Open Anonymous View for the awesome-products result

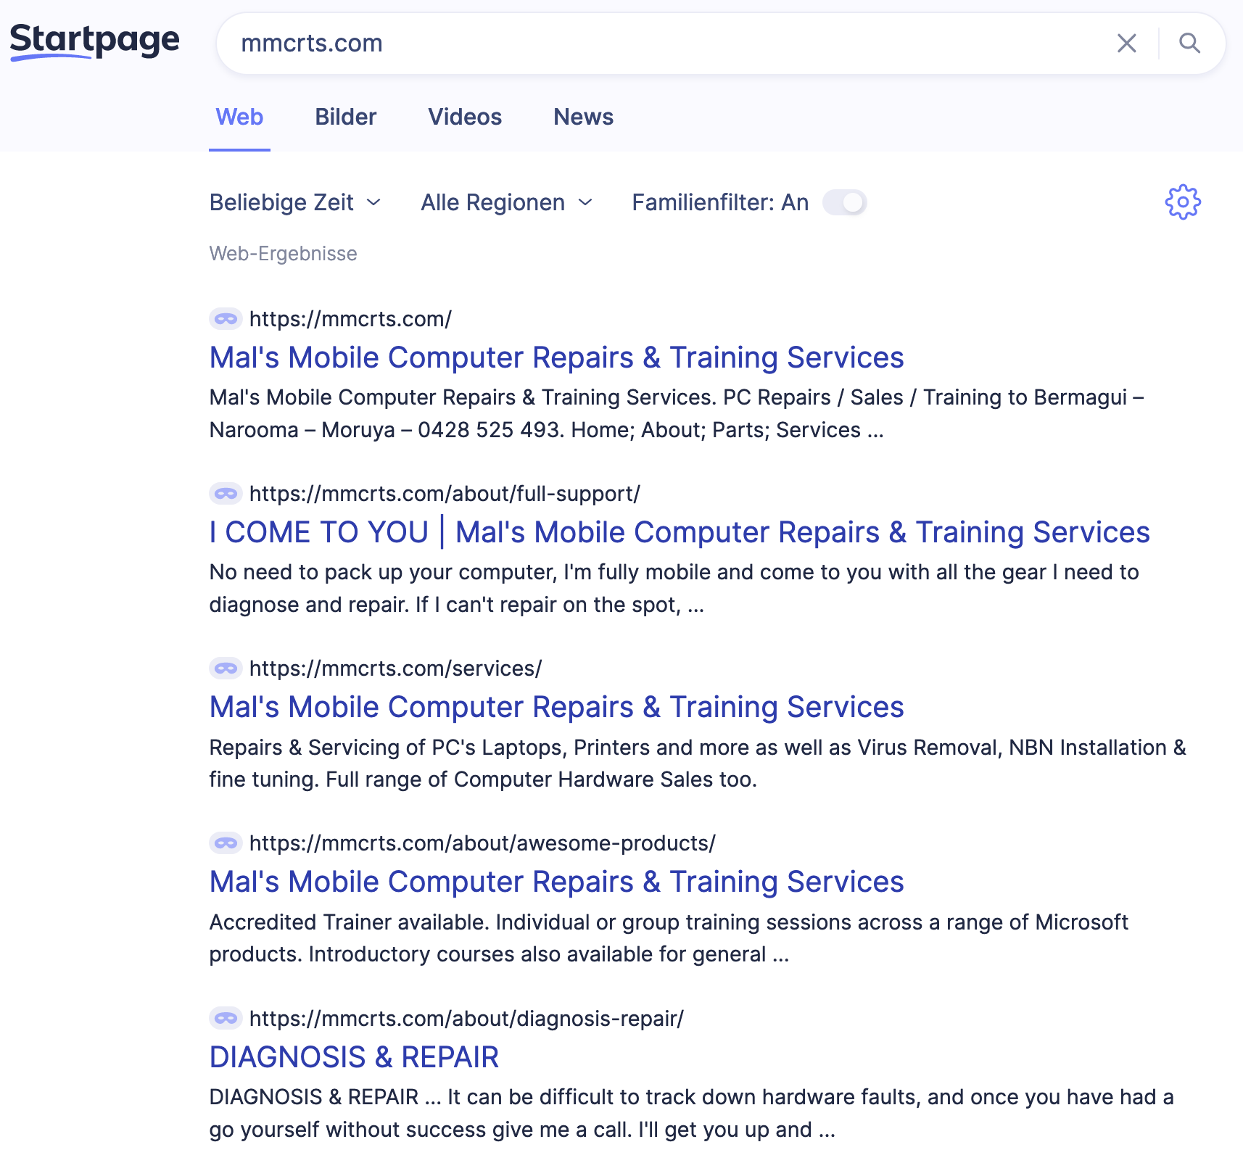tap(226, 843)
